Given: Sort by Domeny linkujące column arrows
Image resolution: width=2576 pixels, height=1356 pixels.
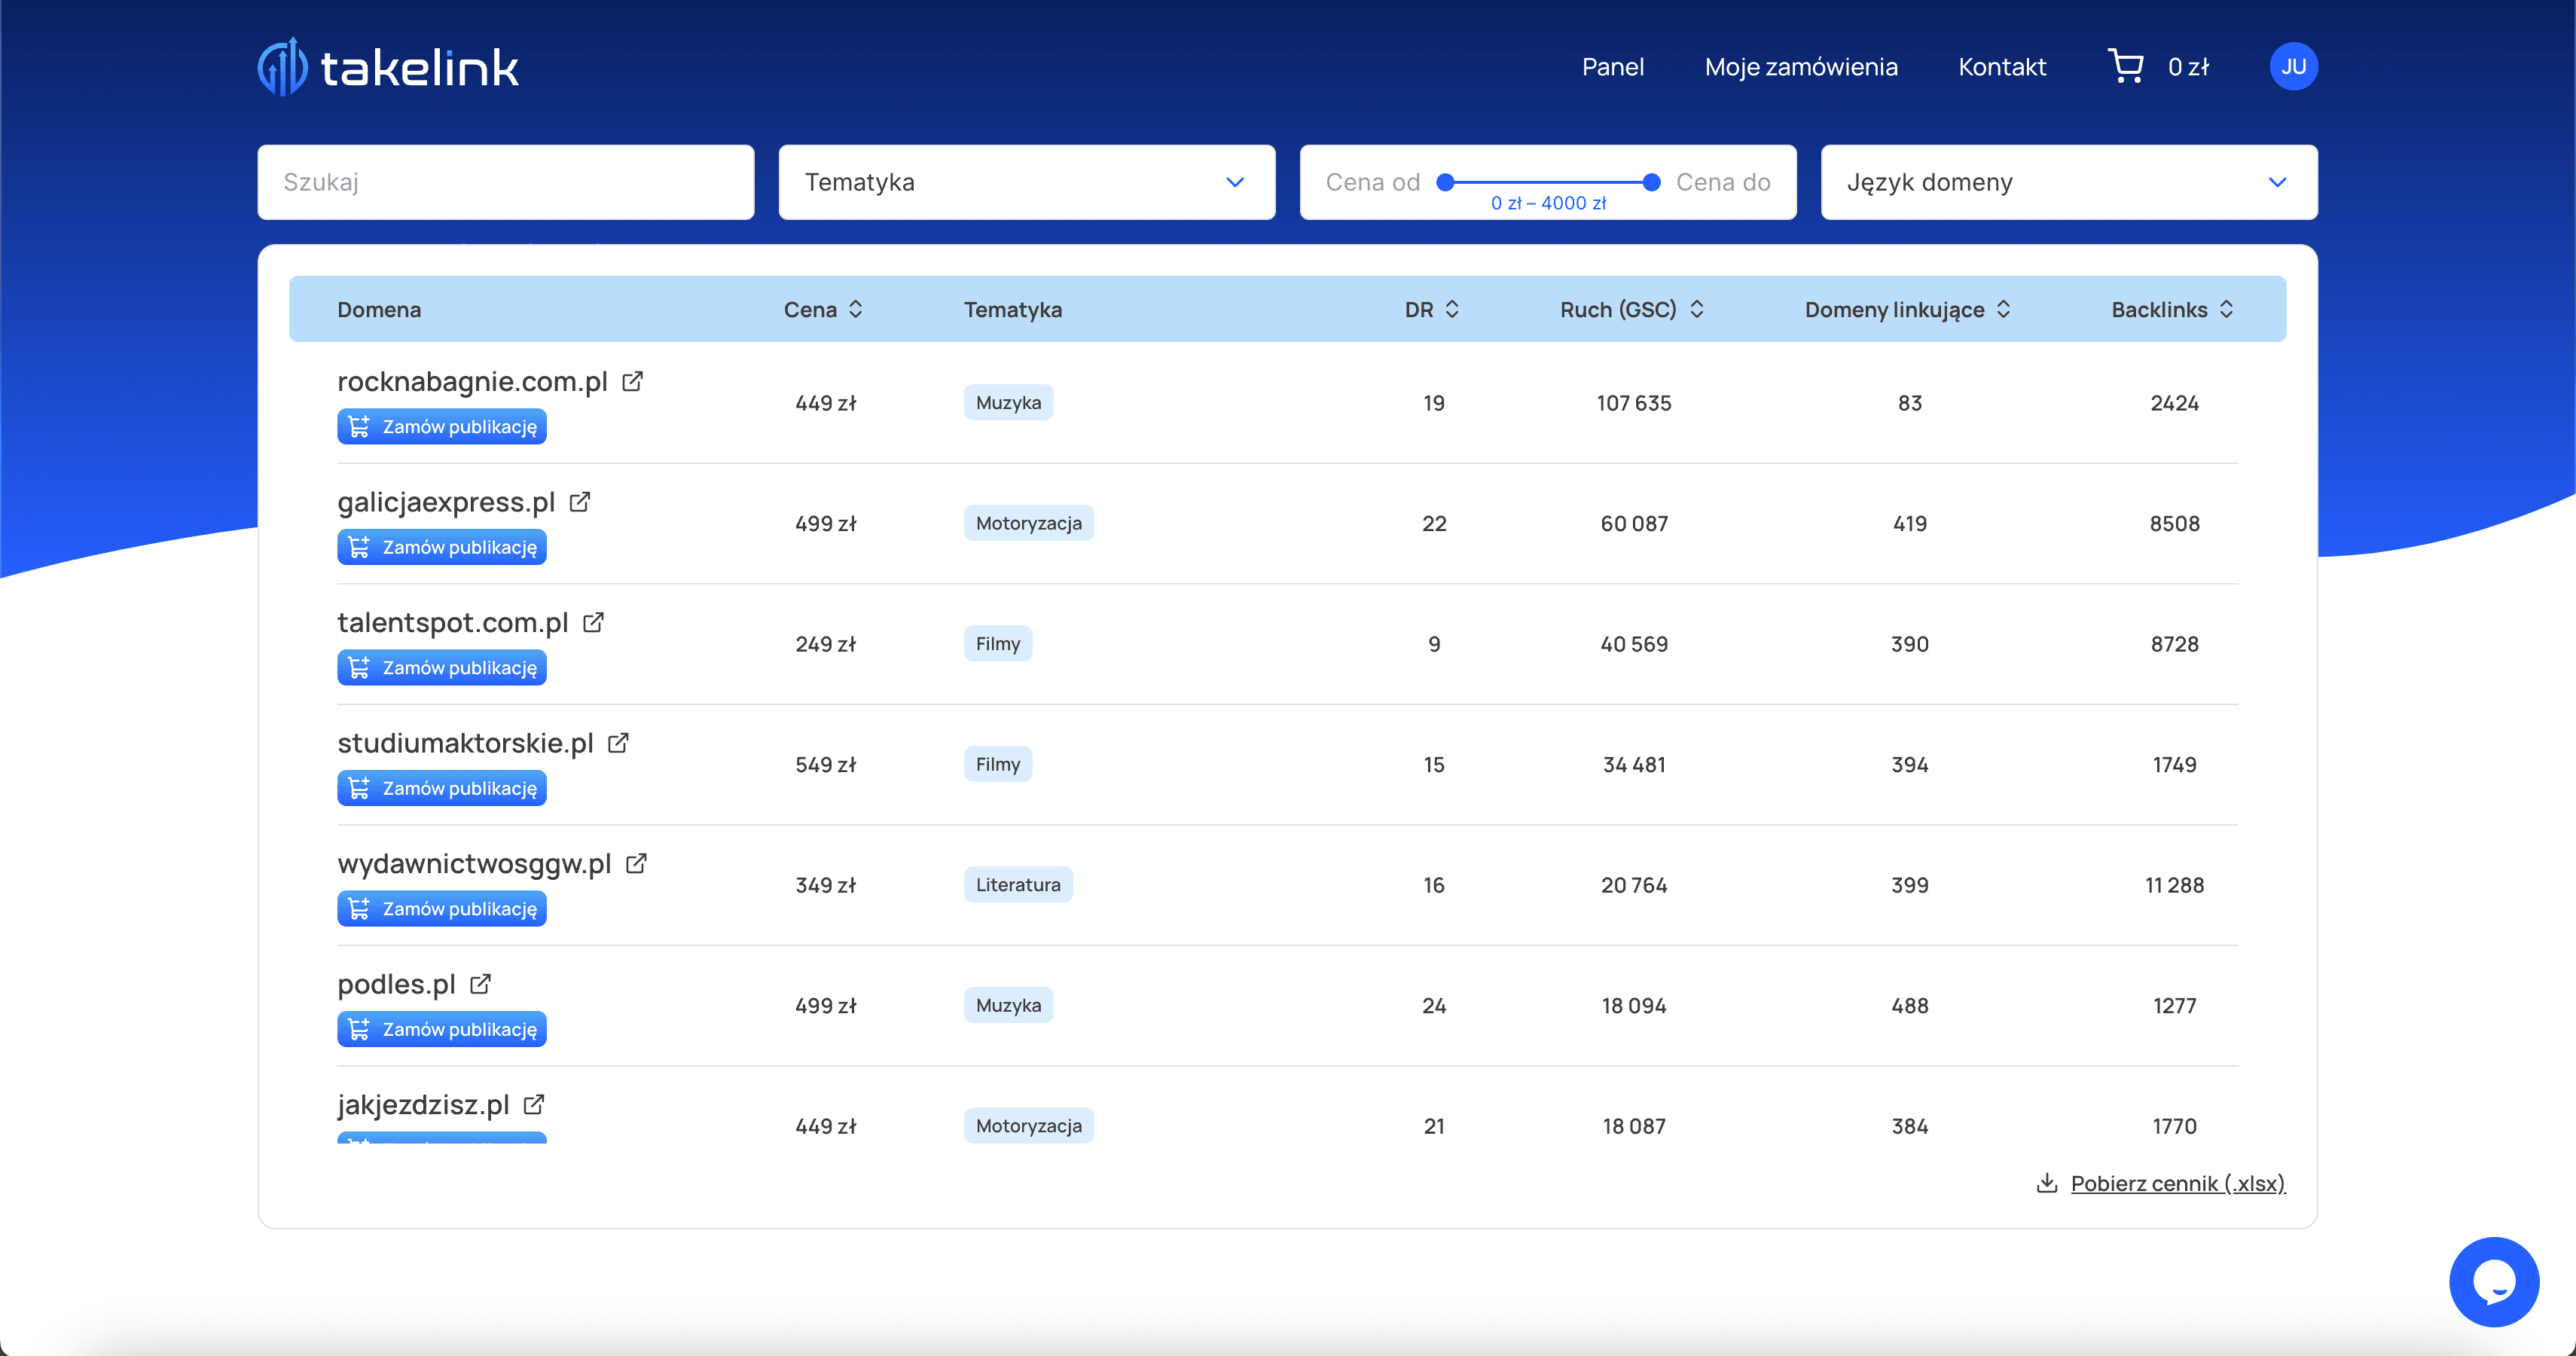Looking at the screenshot, I should 2003,309.
